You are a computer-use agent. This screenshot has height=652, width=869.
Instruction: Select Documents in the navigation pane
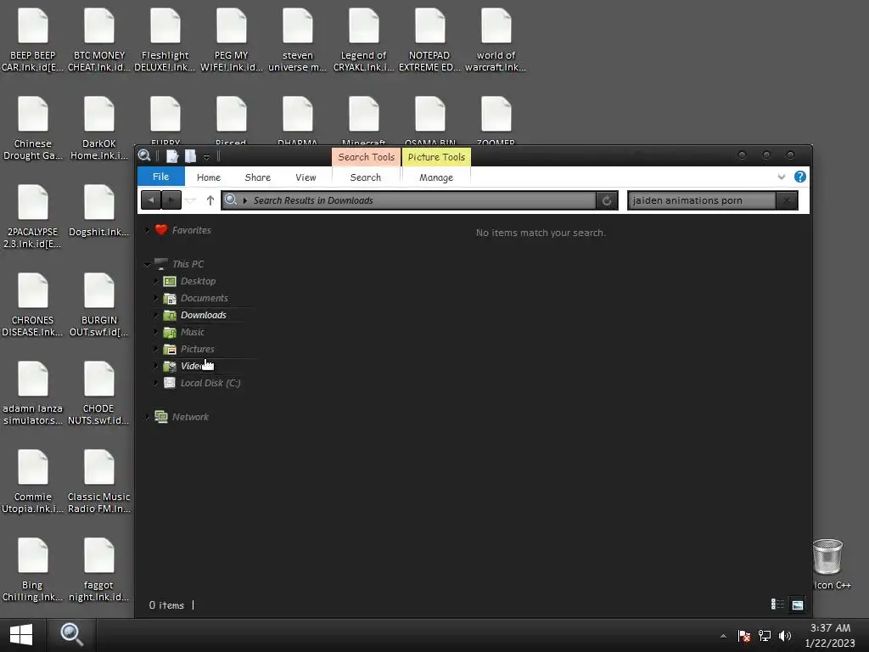tap(204, 298)
